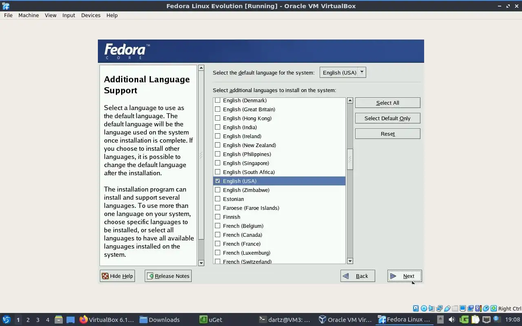This screenshot has height=326, width=522.
Task: Open the File menu
Action: [x=8, y=15]
